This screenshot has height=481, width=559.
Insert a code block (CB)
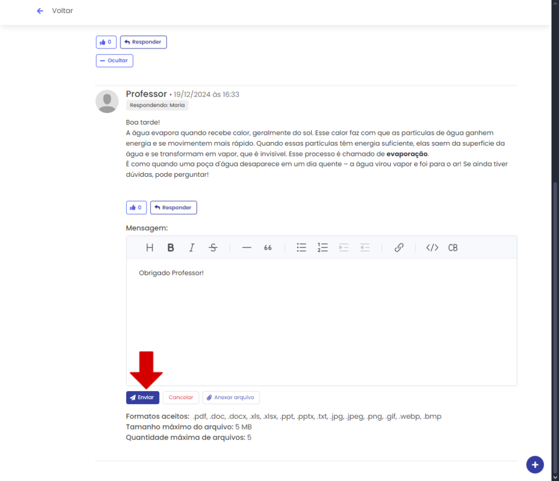tap(453, 248)
